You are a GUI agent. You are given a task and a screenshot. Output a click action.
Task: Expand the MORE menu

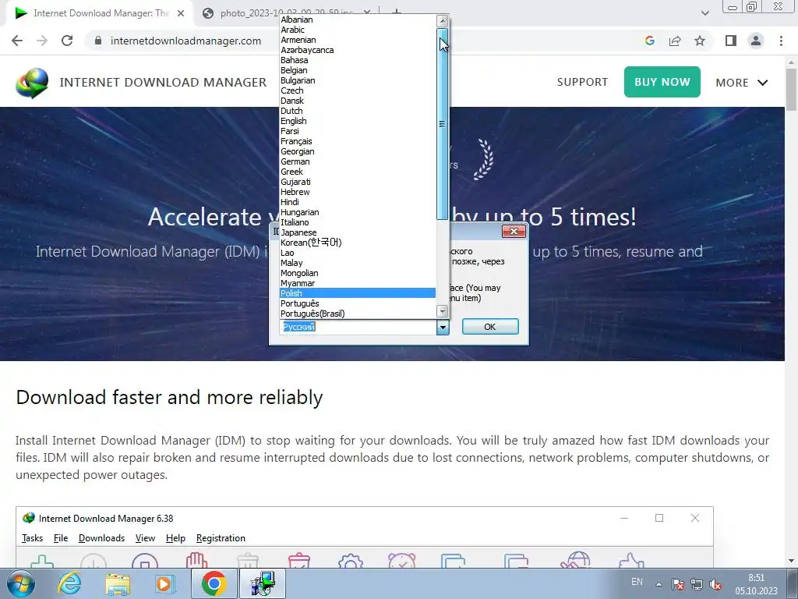741,83
